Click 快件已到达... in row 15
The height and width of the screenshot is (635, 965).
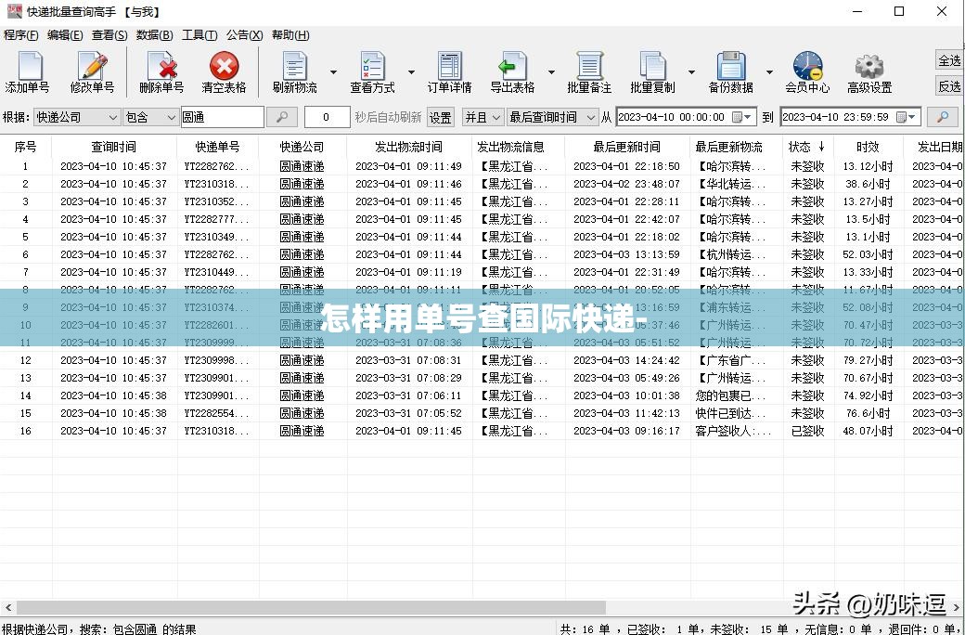(730, 413)
